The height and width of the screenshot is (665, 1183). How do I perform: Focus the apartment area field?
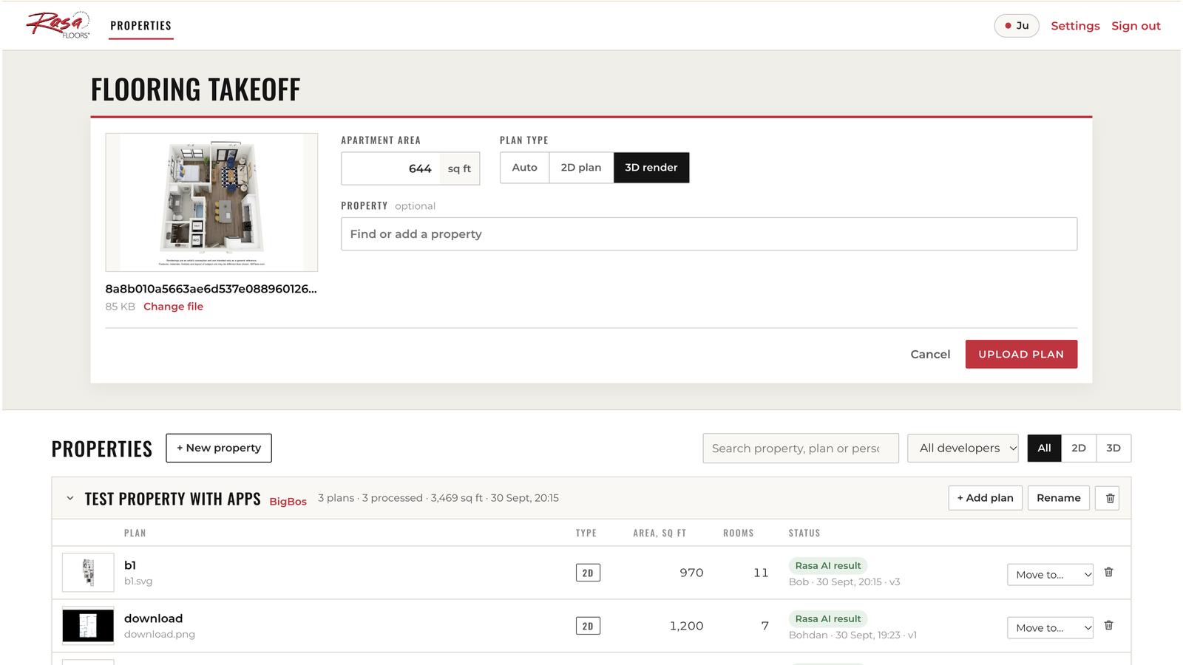pos(390,168)
